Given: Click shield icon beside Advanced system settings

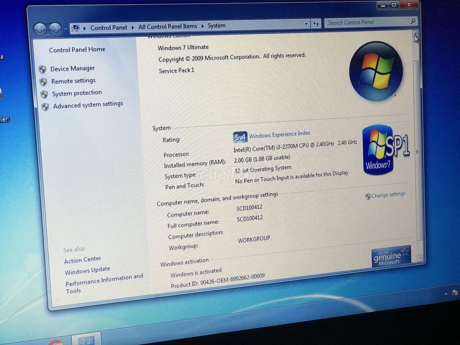Looking at the screenshot, I should click(x=45, y=107).
